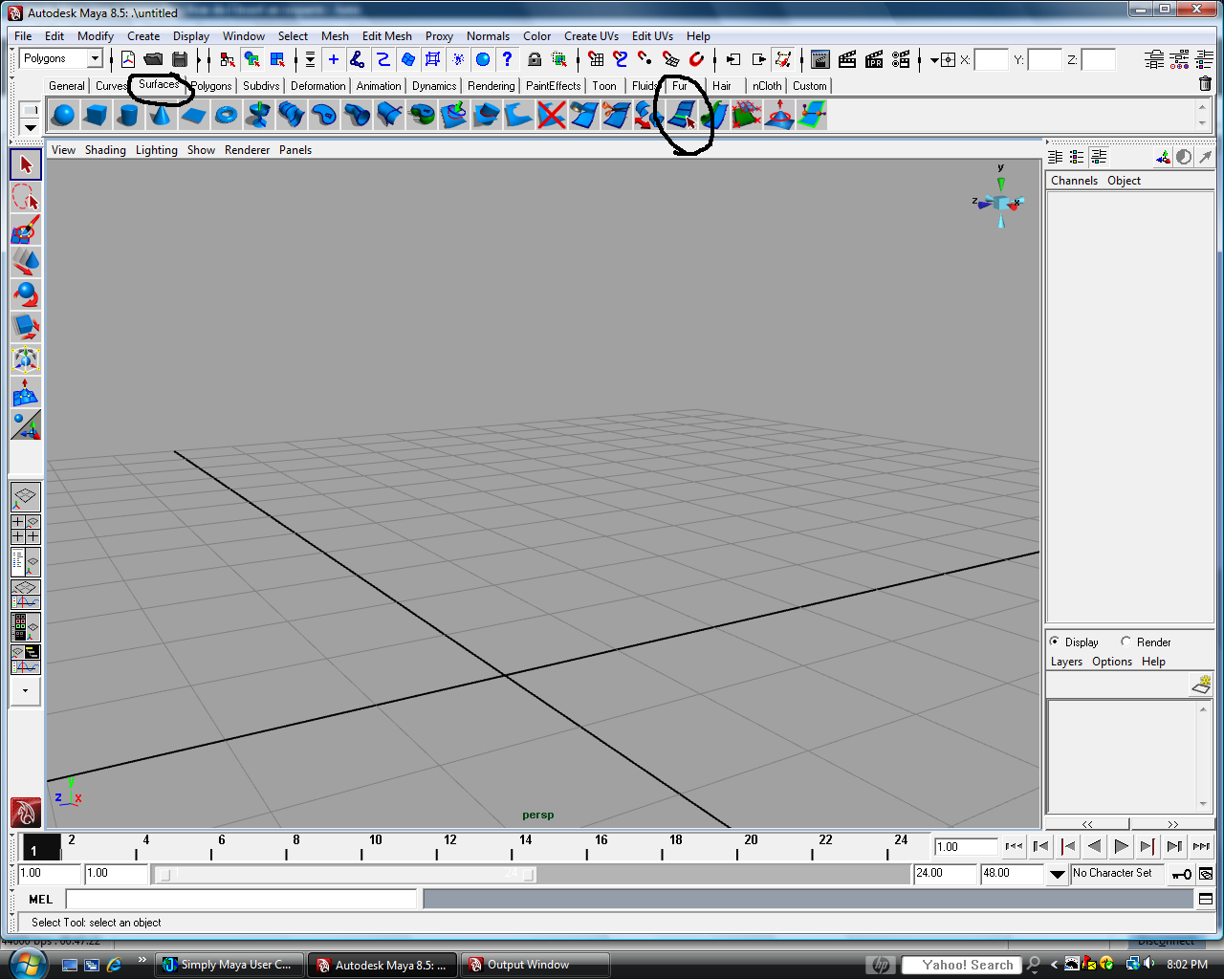Switch to four view layout

pyautogui.click(x=26, y=529)
